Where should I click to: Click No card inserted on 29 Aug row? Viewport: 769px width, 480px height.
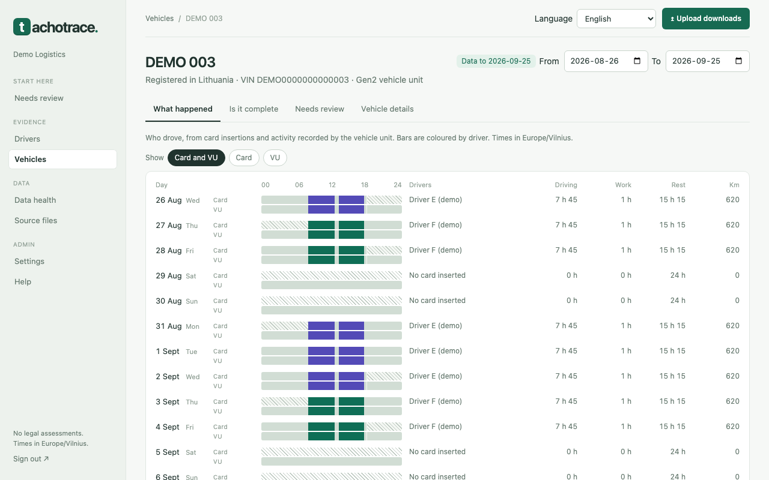[x=437, y=275]
